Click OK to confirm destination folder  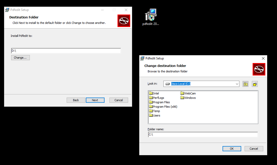pos(232,149)
